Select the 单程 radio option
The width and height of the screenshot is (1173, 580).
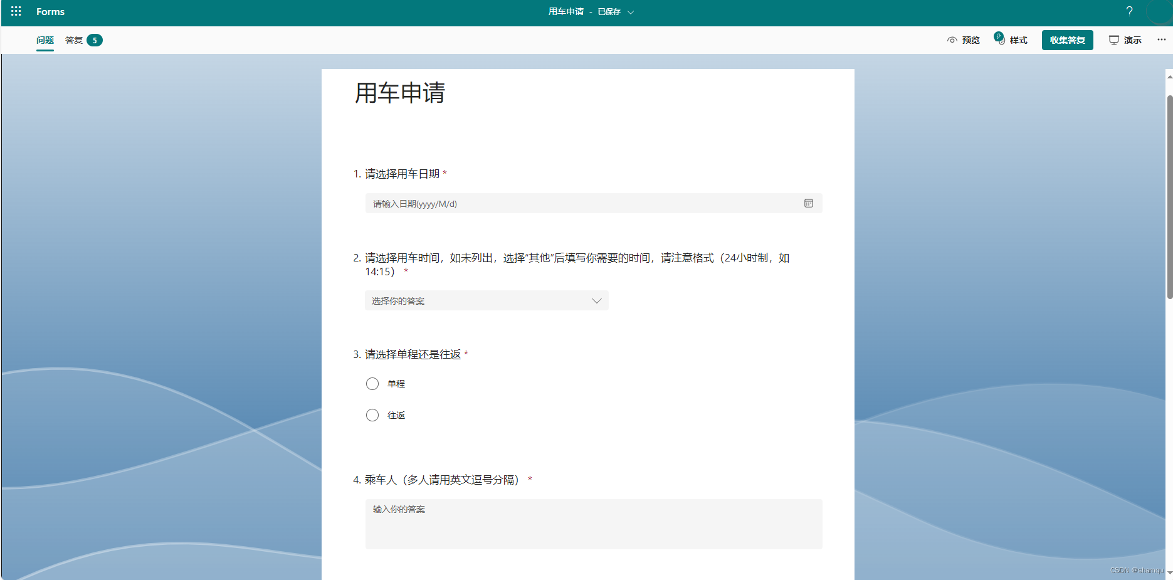coord(372,383)
